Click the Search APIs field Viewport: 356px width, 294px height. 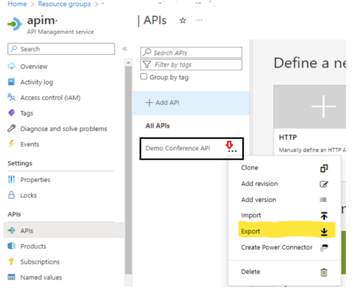(x=191, y=53)
